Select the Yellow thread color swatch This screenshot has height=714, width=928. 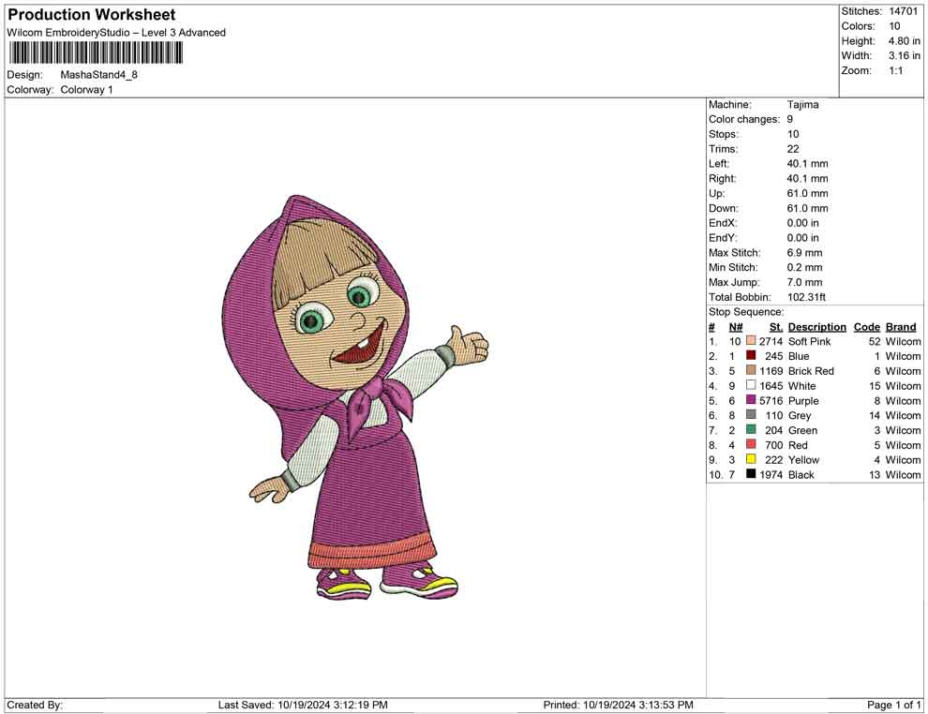751,460
